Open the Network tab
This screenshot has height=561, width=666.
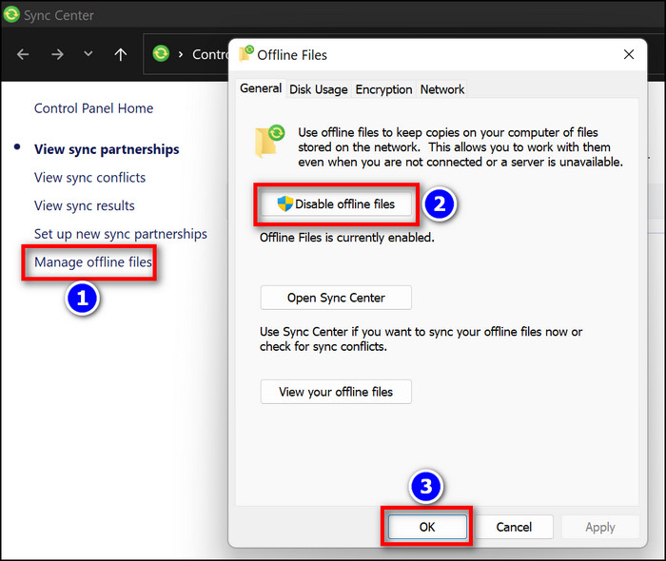(x=442, y=89)
